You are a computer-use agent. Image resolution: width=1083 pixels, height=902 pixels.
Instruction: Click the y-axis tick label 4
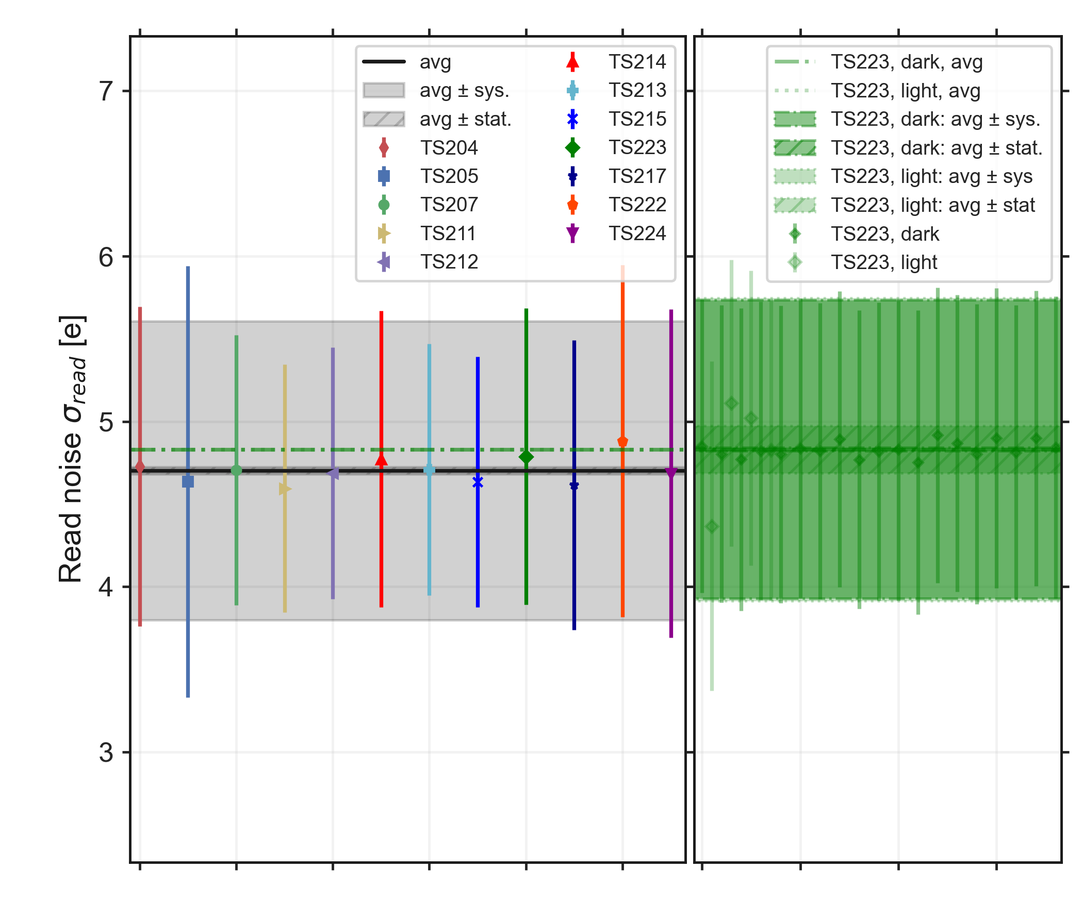(x=106, y=587)
